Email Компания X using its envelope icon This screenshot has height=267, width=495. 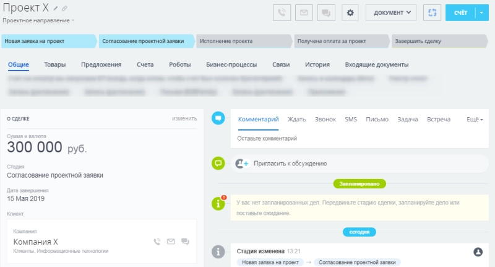click(x=171, y=242)
